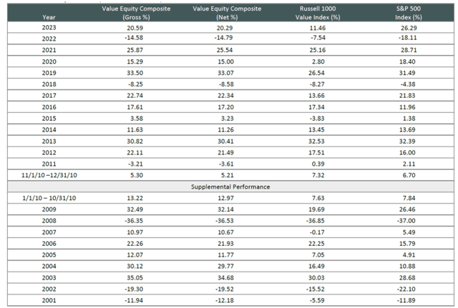Image resolution: width=458 pixels, height=308 pixels.
Task: Click the year cell "2009"
Action: [x=49, y=209]
